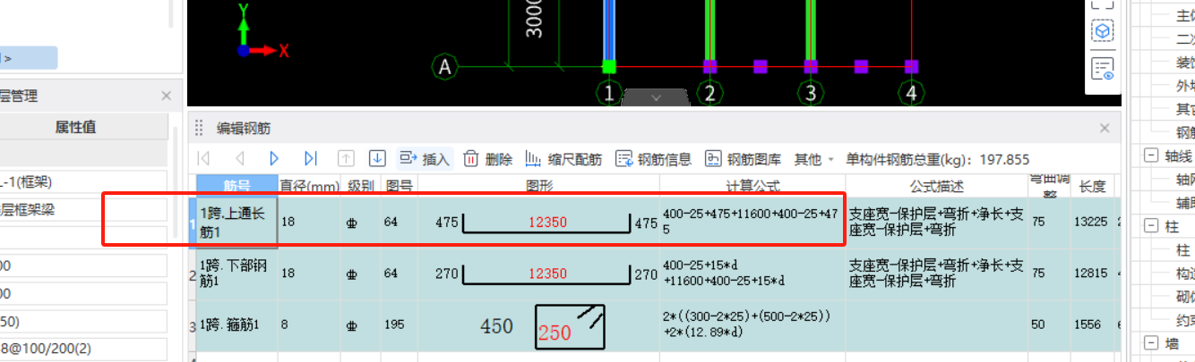Open 钢筋图库 rebar library
The height and width of the screenshot is (362, 1195).
pos(744,159)
